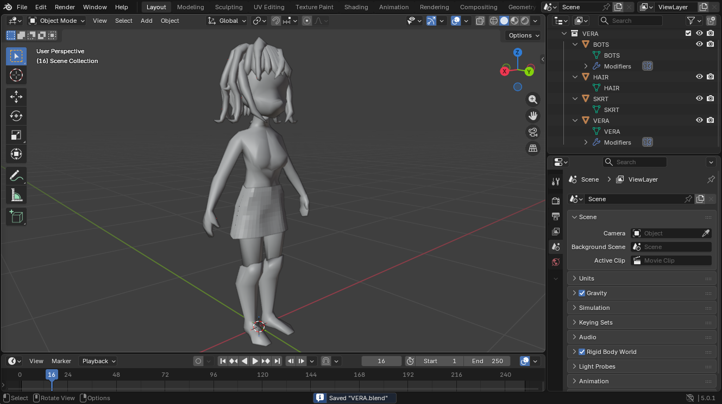
Task: Activate the Annotate tool
Action: pos(16,176)
